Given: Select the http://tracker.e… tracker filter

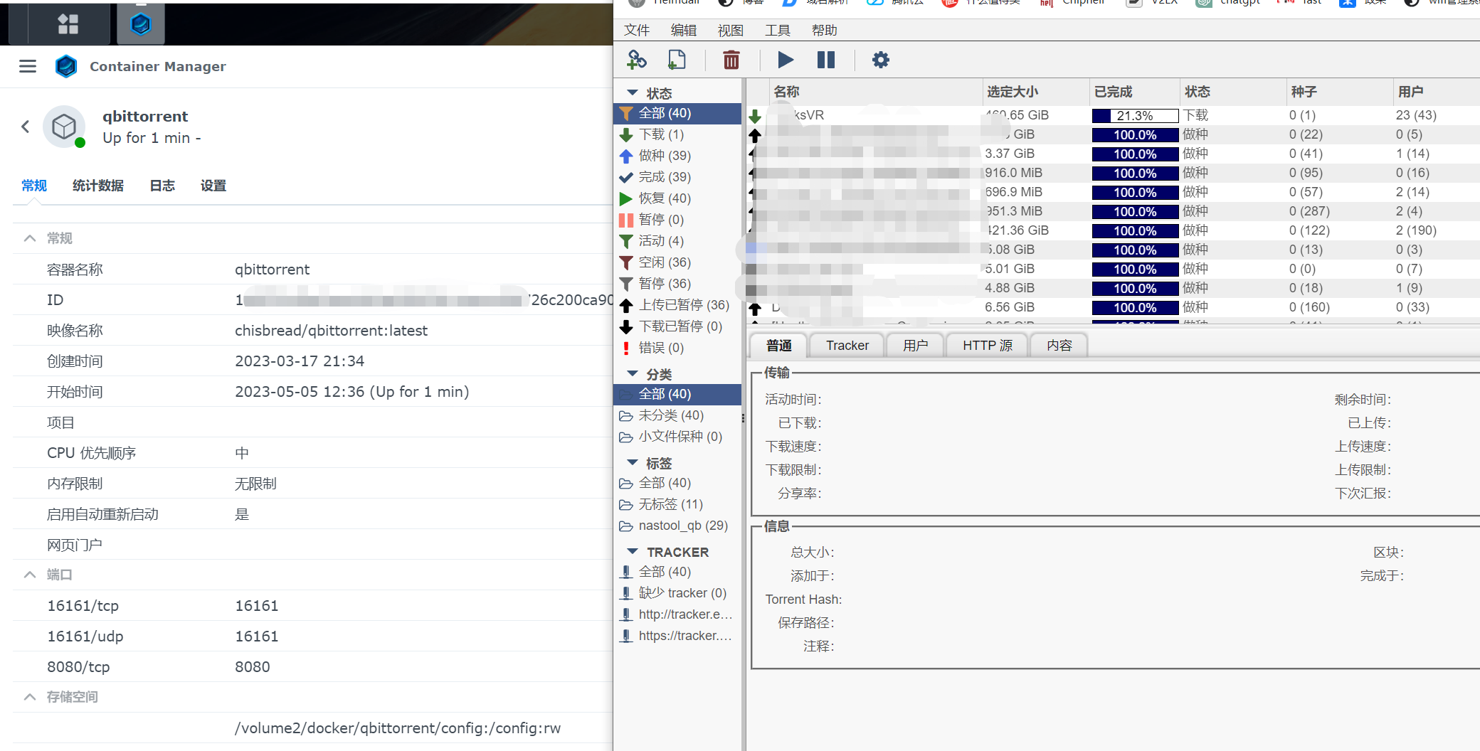Looking at the screenshot, I should coord(677,614).
